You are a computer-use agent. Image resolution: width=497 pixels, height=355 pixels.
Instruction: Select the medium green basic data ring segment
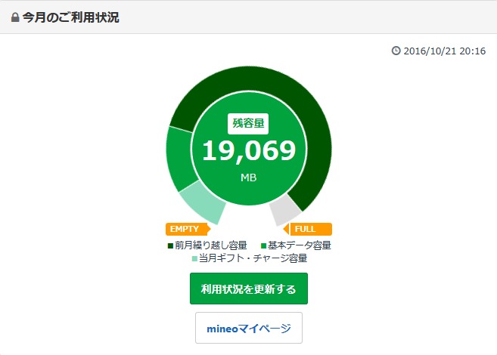[179, 157]
